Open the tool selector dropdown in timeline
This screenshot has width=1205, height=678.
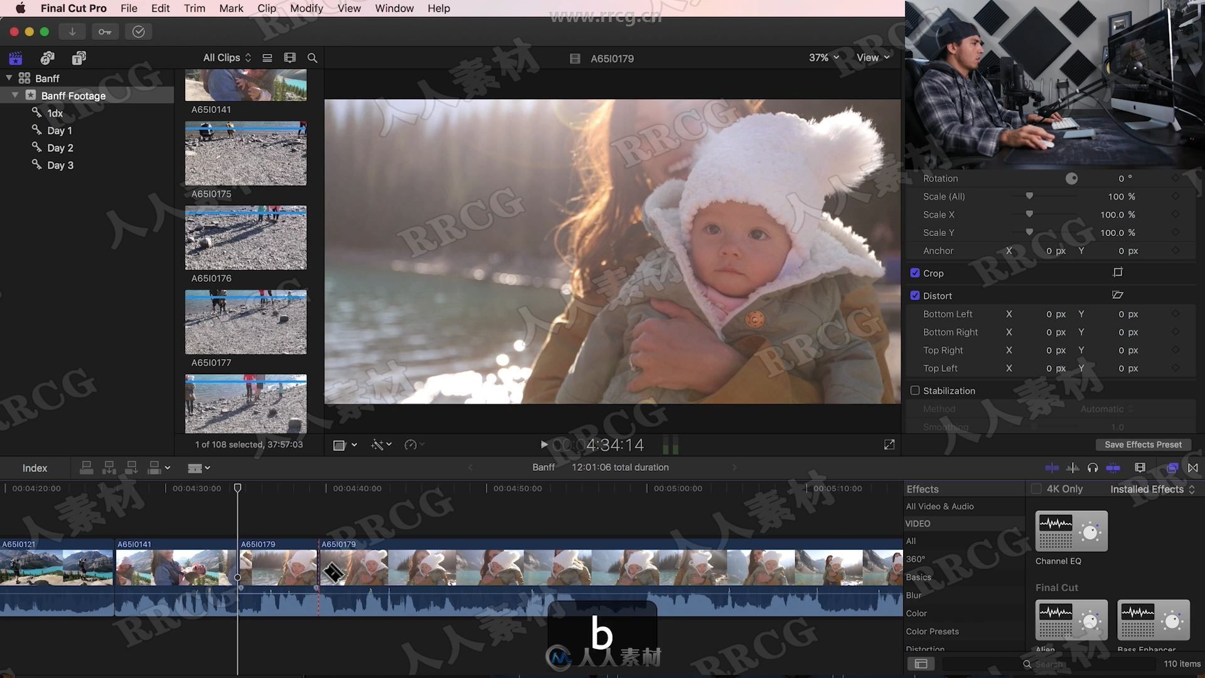[199, 468]
